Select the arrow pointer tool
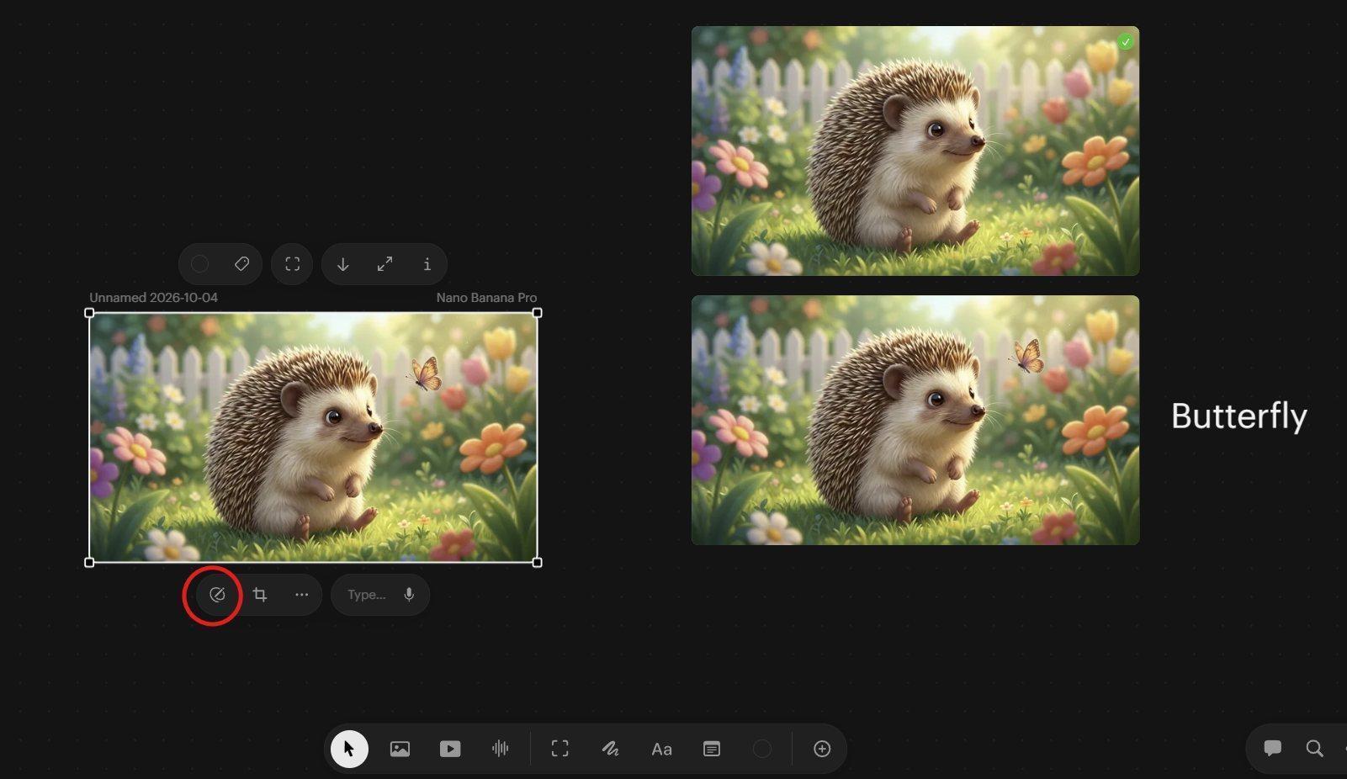 click(x=349, y=749)
